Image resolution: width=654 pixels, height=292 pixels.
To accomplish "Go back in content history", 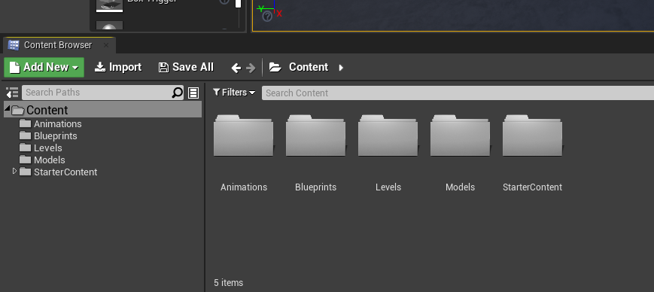I will pos(236,68).
